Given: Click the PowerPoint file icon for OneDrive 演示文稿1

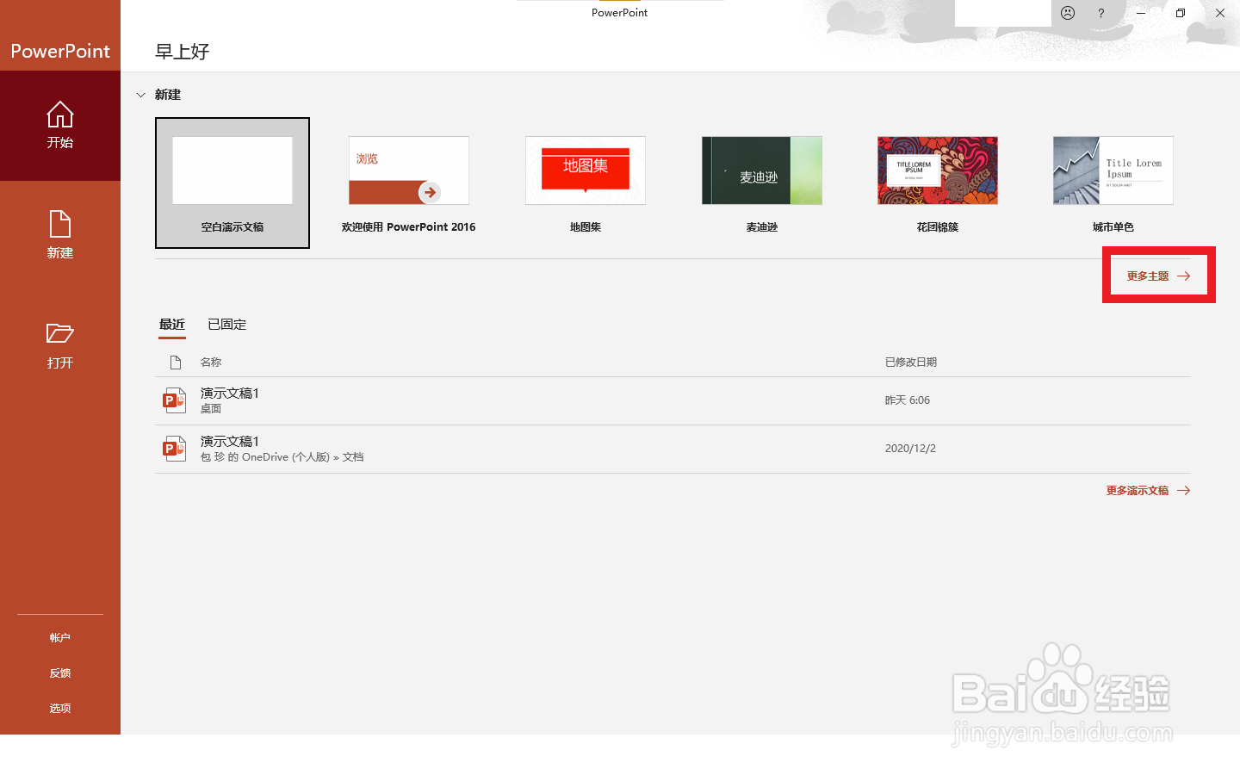Looking at the screenshot, I should [175, 449].
